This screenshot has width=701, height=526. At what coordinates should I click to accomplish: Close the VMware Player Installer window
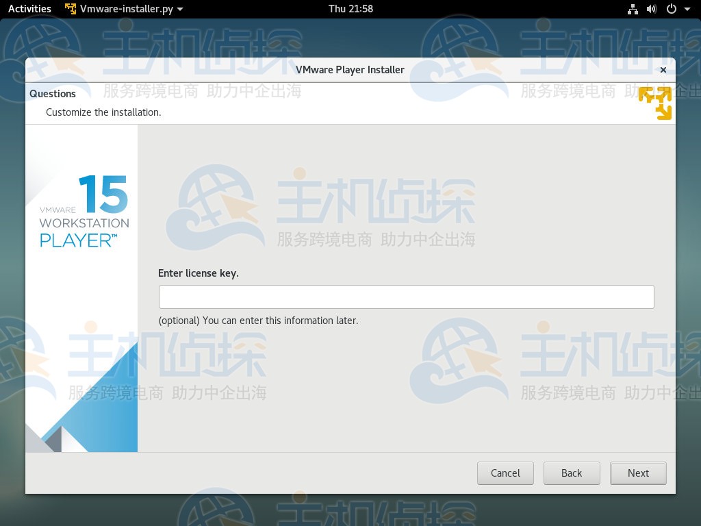tap(663, 69)
